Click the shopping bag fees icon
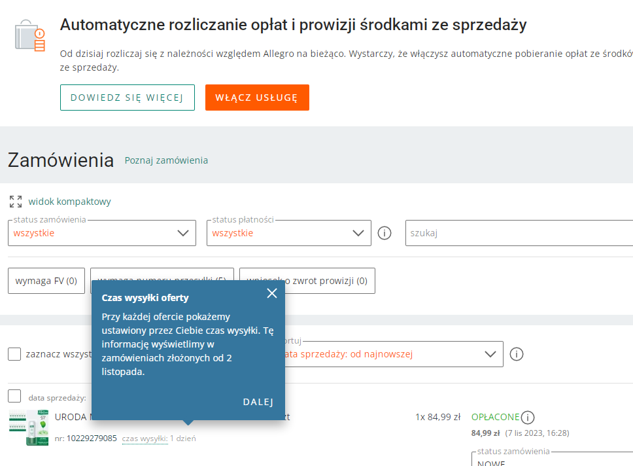The width and height of the screenshot is (633, 466). tap(30, 35)
